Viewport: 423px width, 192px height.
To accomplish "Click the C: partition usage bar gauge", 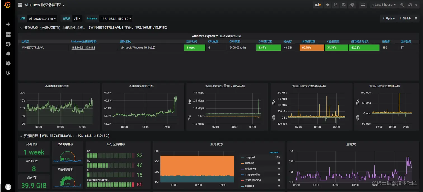I will click(x=111, y=155).
